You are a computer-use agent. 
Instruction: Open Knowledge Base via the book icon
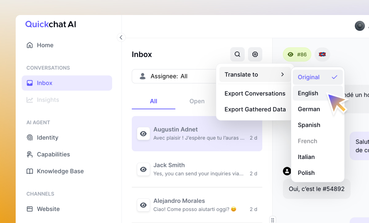pyautogui.click(x=30, y=171)
